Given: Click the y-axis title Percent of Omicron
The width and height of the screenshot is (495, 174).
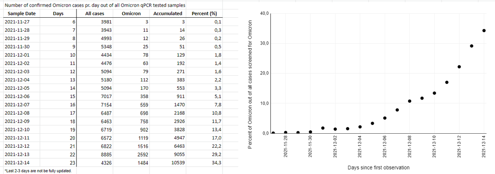Looking at the screenshot, I should point(251,84).
